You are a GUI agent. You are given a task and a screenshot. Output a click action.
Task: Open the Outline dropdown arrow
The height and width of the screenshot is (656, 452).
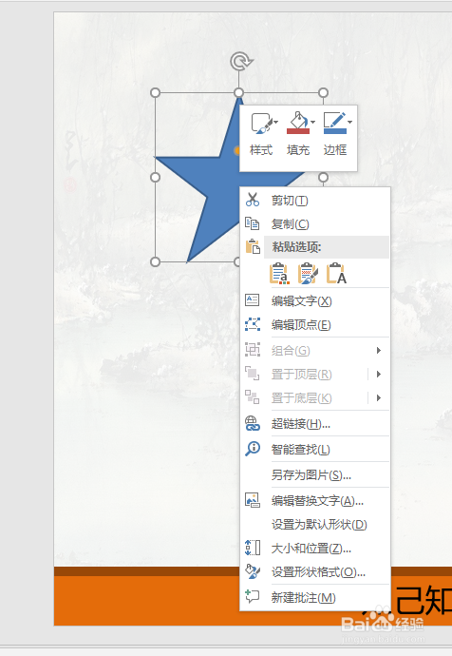coord(350,122)
